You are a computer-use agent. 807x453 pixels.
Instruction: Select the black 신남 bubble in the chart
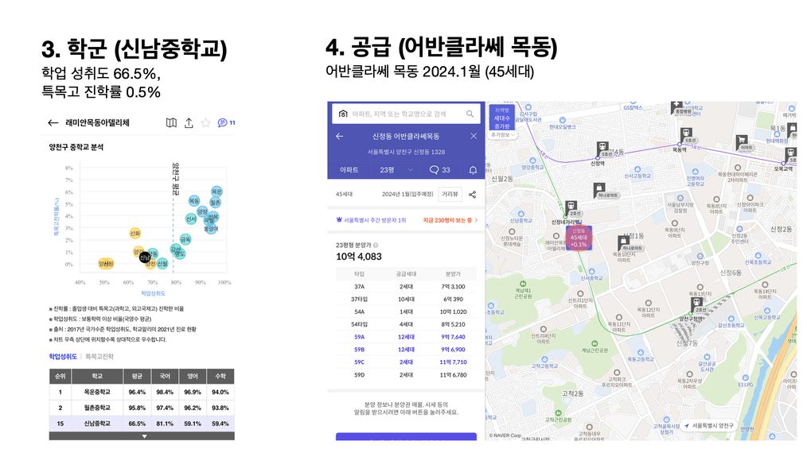pos(145,257)
